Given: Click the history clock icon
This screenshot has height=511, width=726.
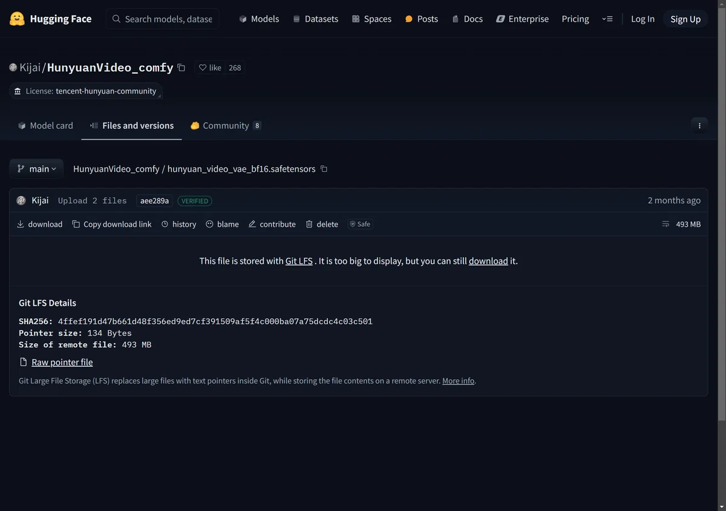Looking at the screenshot, I should coord(165,224).
